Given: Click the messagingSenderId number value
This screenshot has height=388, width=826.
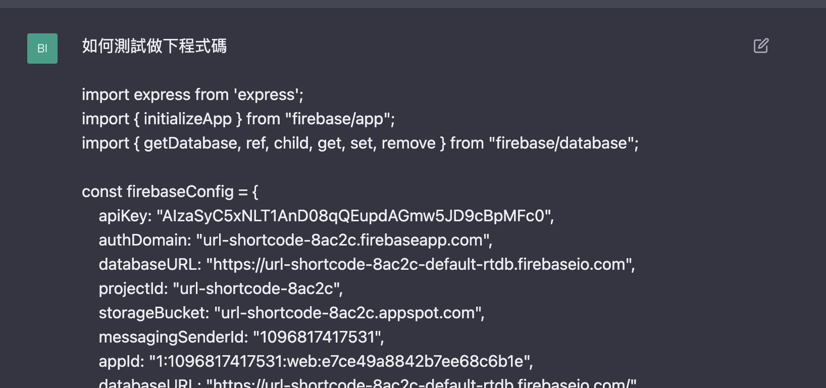Looking at the screenshot, I should point(317,337).
